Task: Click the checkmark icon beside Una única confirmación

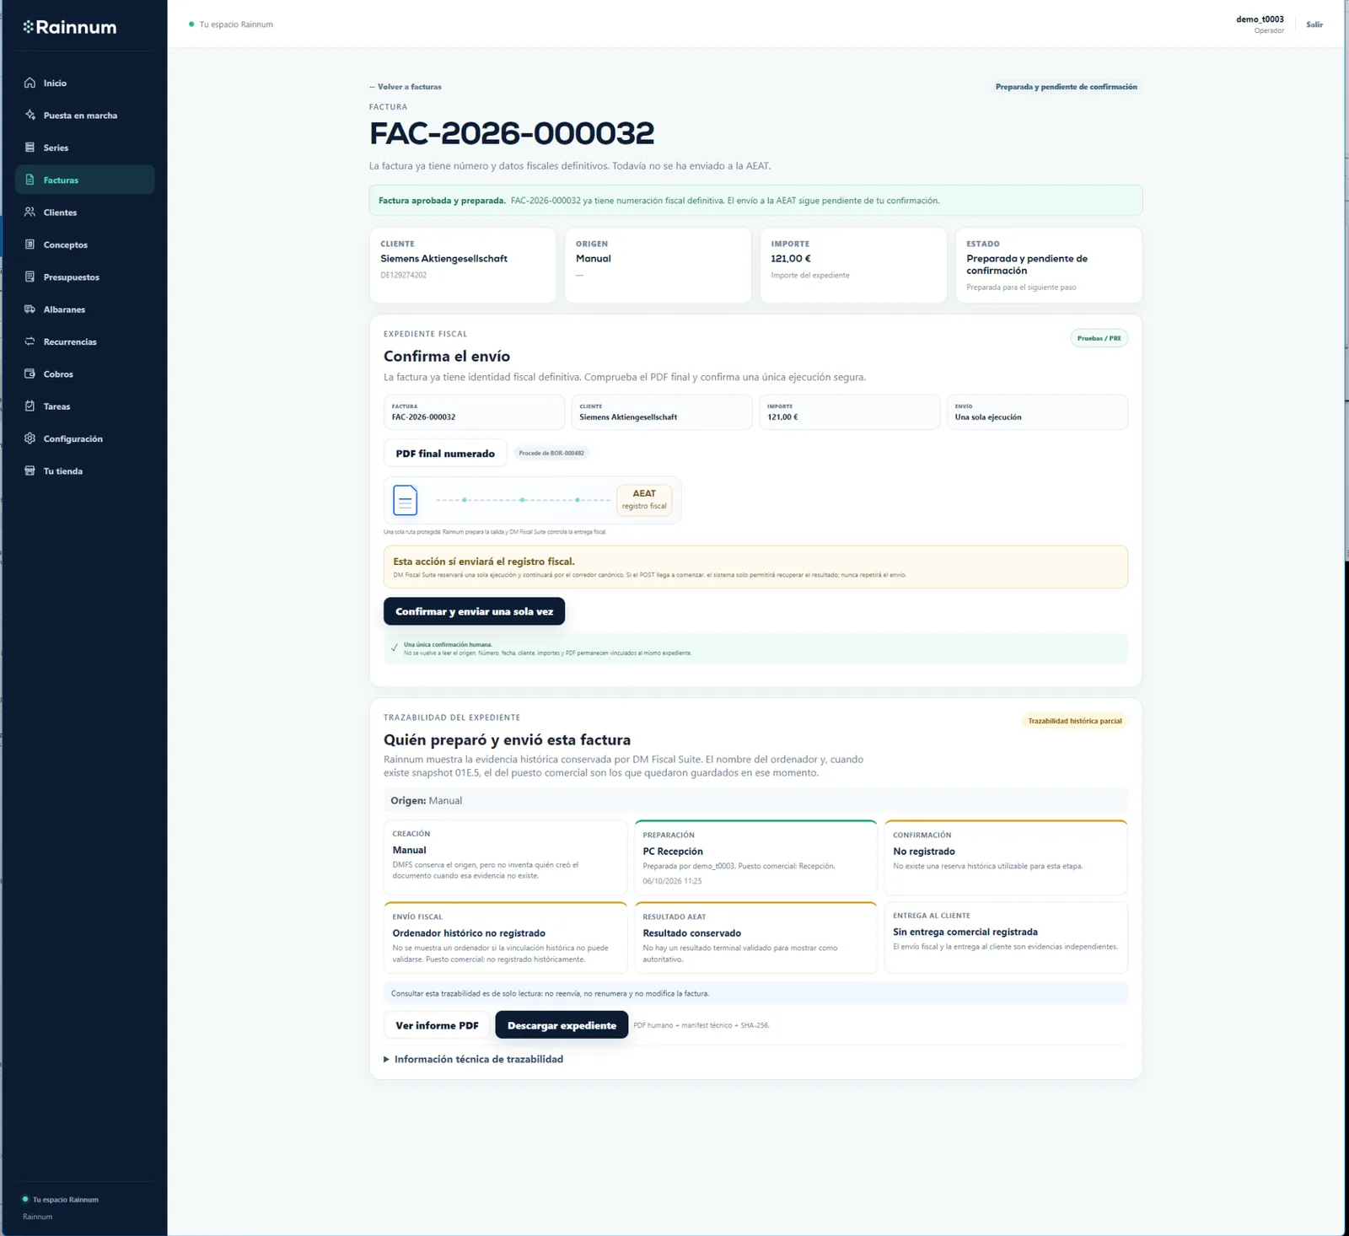Action: click(x=395, y=648)
